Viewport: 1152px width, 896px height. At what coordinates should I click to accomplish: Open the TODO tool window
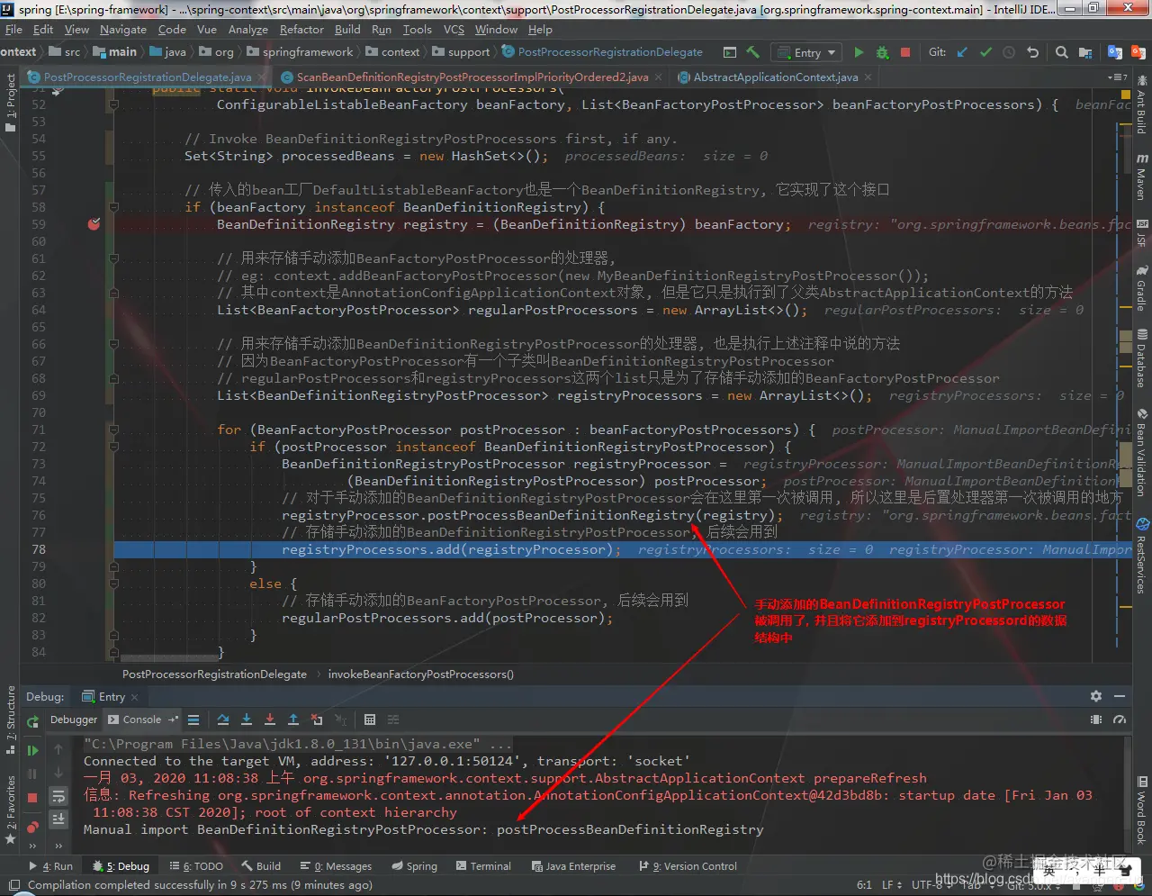click(x=196, y=866)
